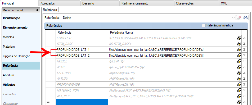Click sigma icon in PROFUNDIDADE row
Viewport: 252px width, 105px height.
coord(244,84)
